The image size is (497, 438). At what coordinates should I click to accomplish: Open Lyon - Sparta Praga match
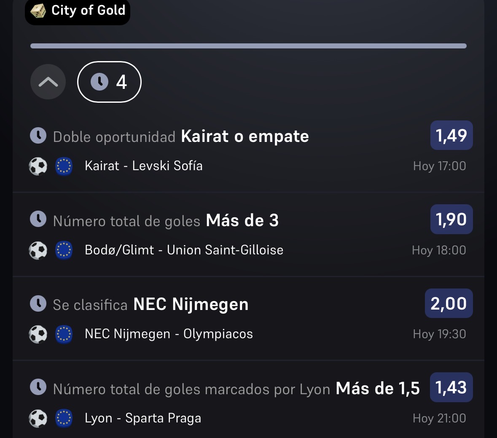pos(143,418)
